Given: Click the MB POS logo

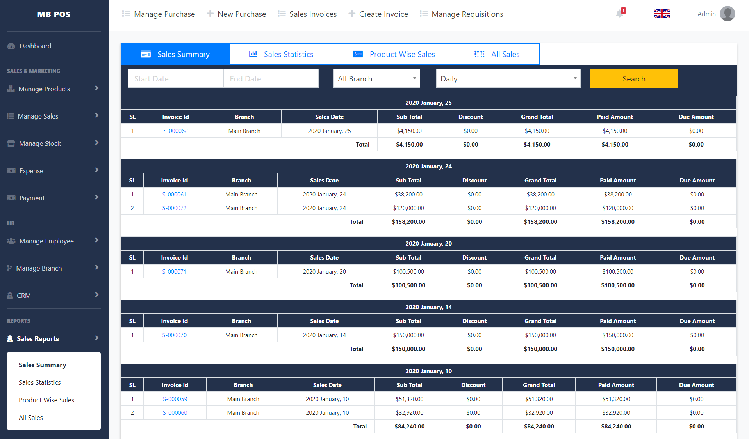Looking at the screenshot, I should pos(54,14).
